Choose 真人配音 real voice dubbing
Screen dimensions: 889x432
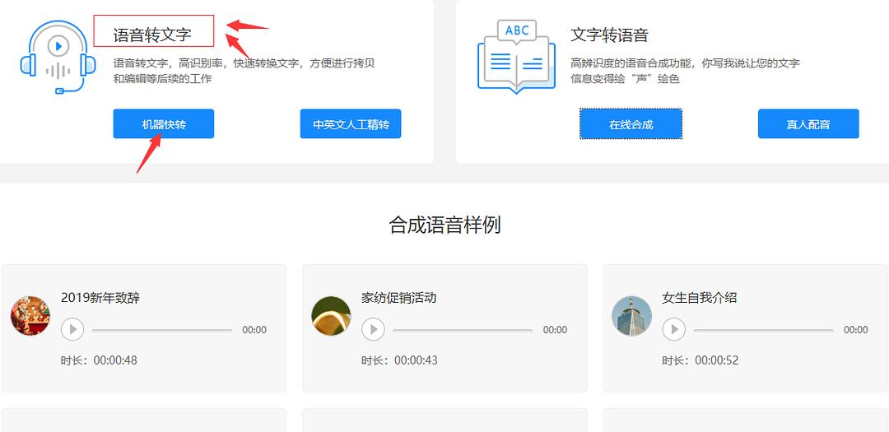(808, 123)
